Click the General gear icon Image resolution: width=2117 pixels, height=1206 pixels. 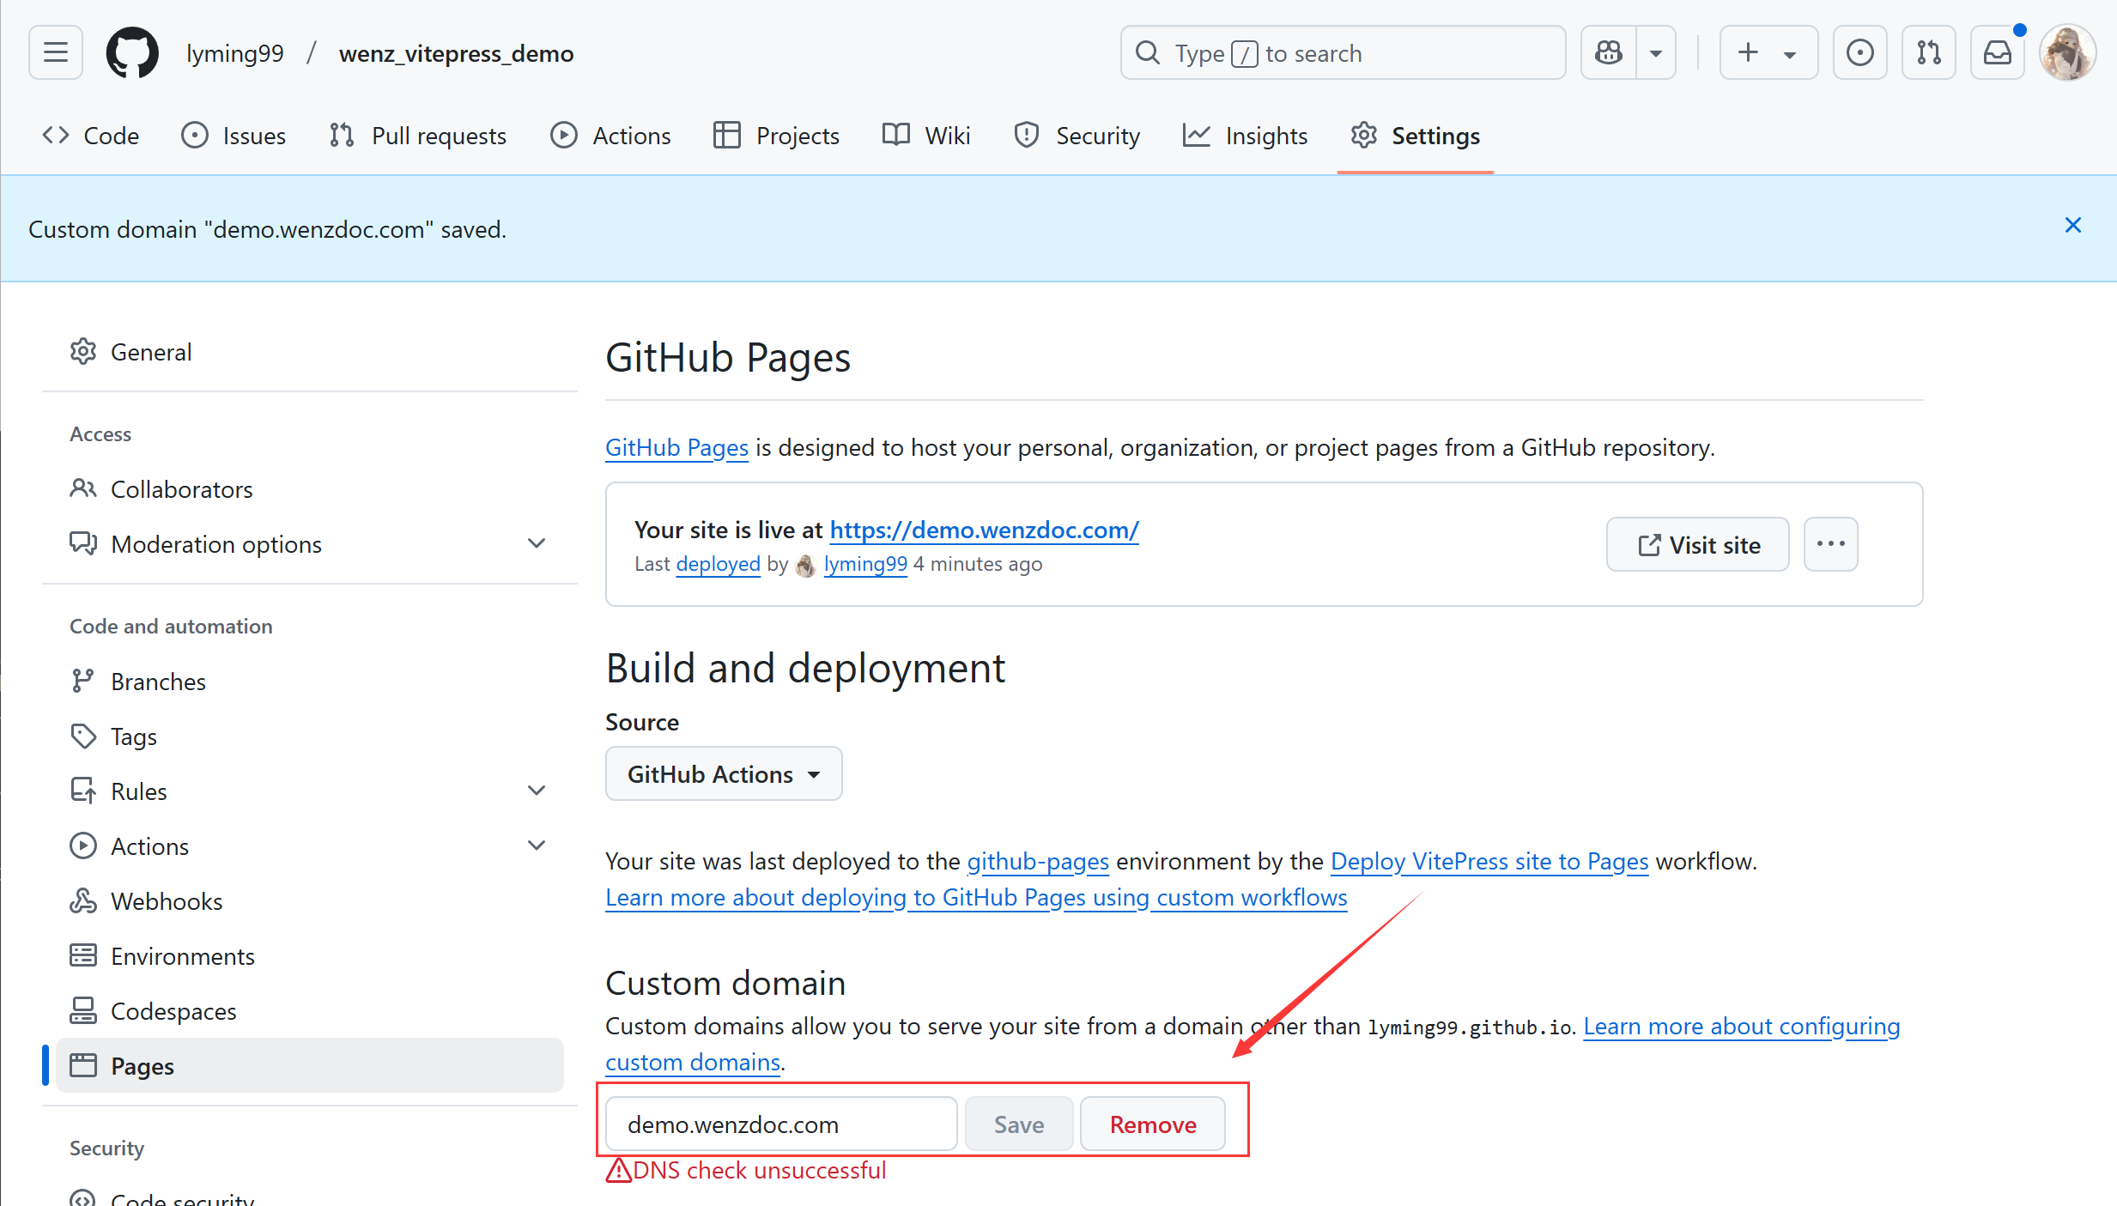pyautogui.click(x=83, y=351)
